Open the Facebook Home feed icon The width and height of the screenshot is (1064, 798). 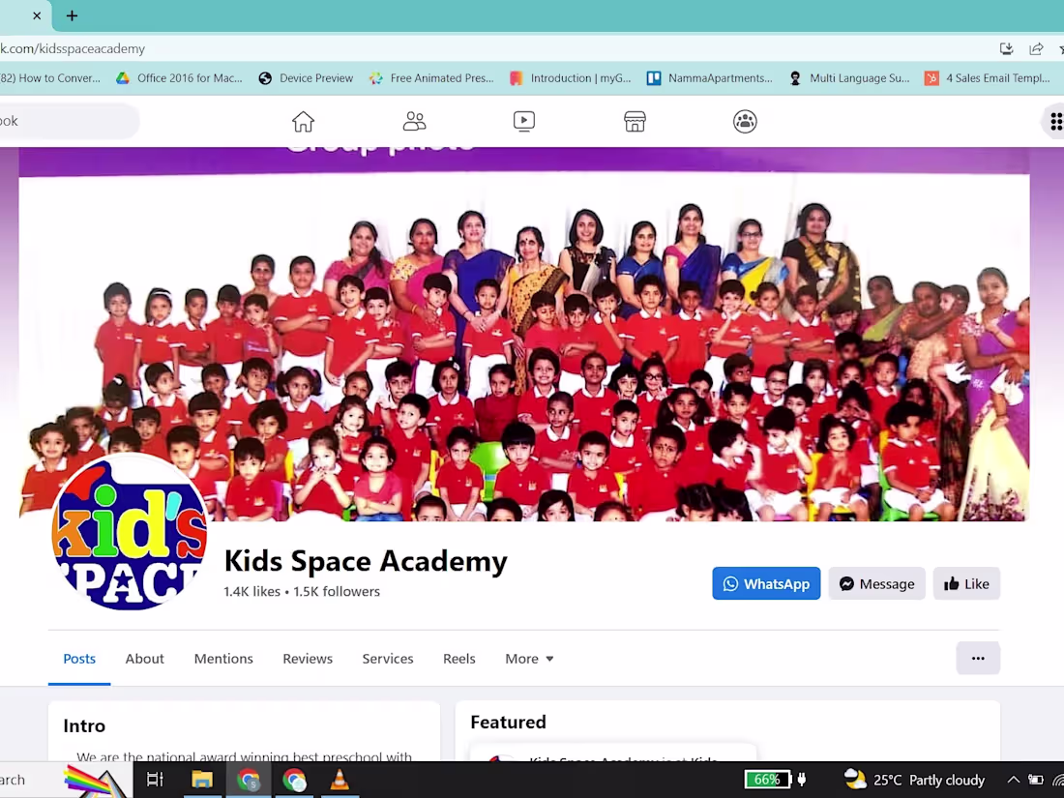(x=303, y=121)
